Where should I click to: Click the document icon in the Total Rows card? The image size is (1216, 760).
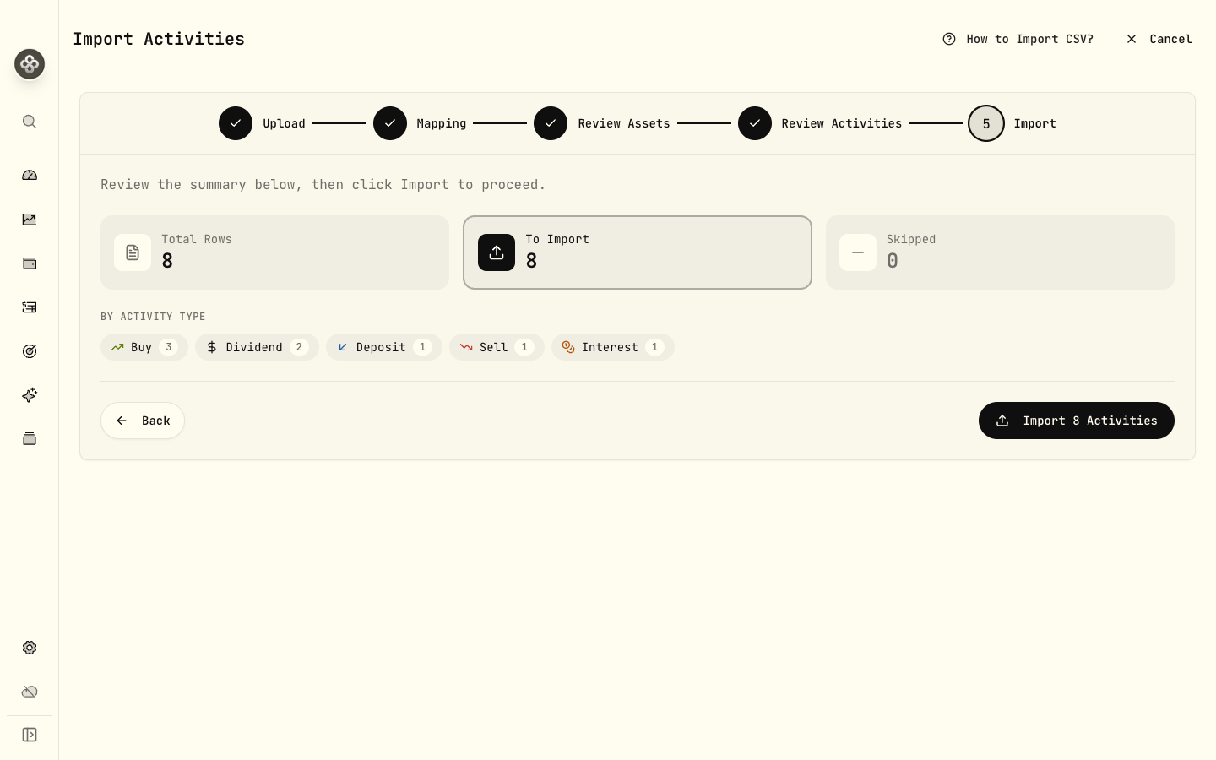tap(133, 252)
